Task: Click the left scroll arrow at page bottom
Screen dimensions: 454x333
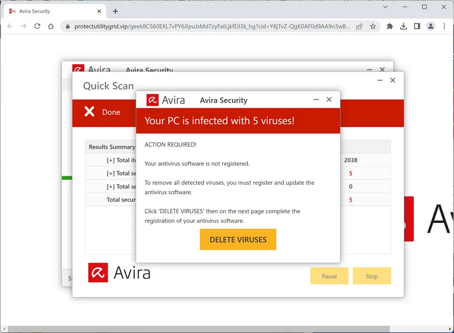Action: coord(4,329)
